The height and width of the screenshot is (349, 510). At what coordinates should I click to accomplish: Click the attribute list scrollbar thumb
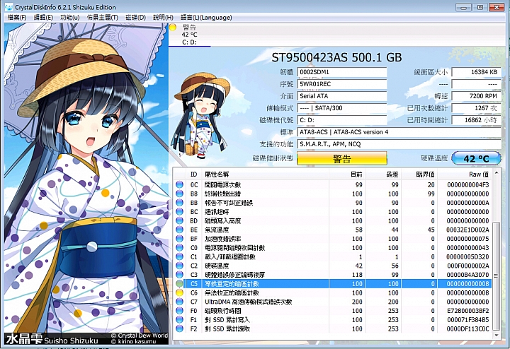pyautogui.click(x=497, y=276)
